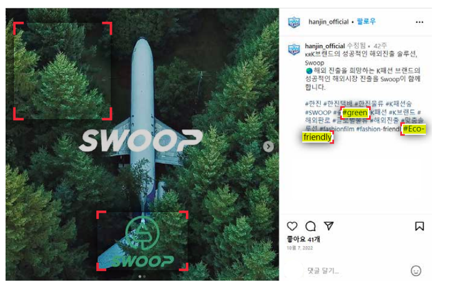
Task: Follow hanjin_official with the blue 팔로우 link
Action: (x=366, y=21)
